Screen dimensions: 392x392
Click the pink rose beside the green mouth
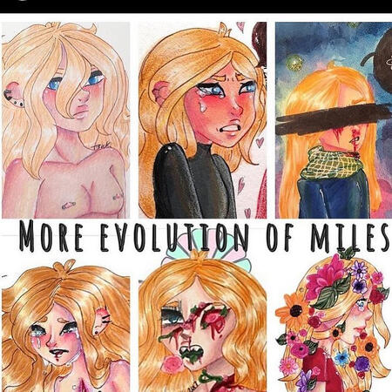[x=172, y=364]
